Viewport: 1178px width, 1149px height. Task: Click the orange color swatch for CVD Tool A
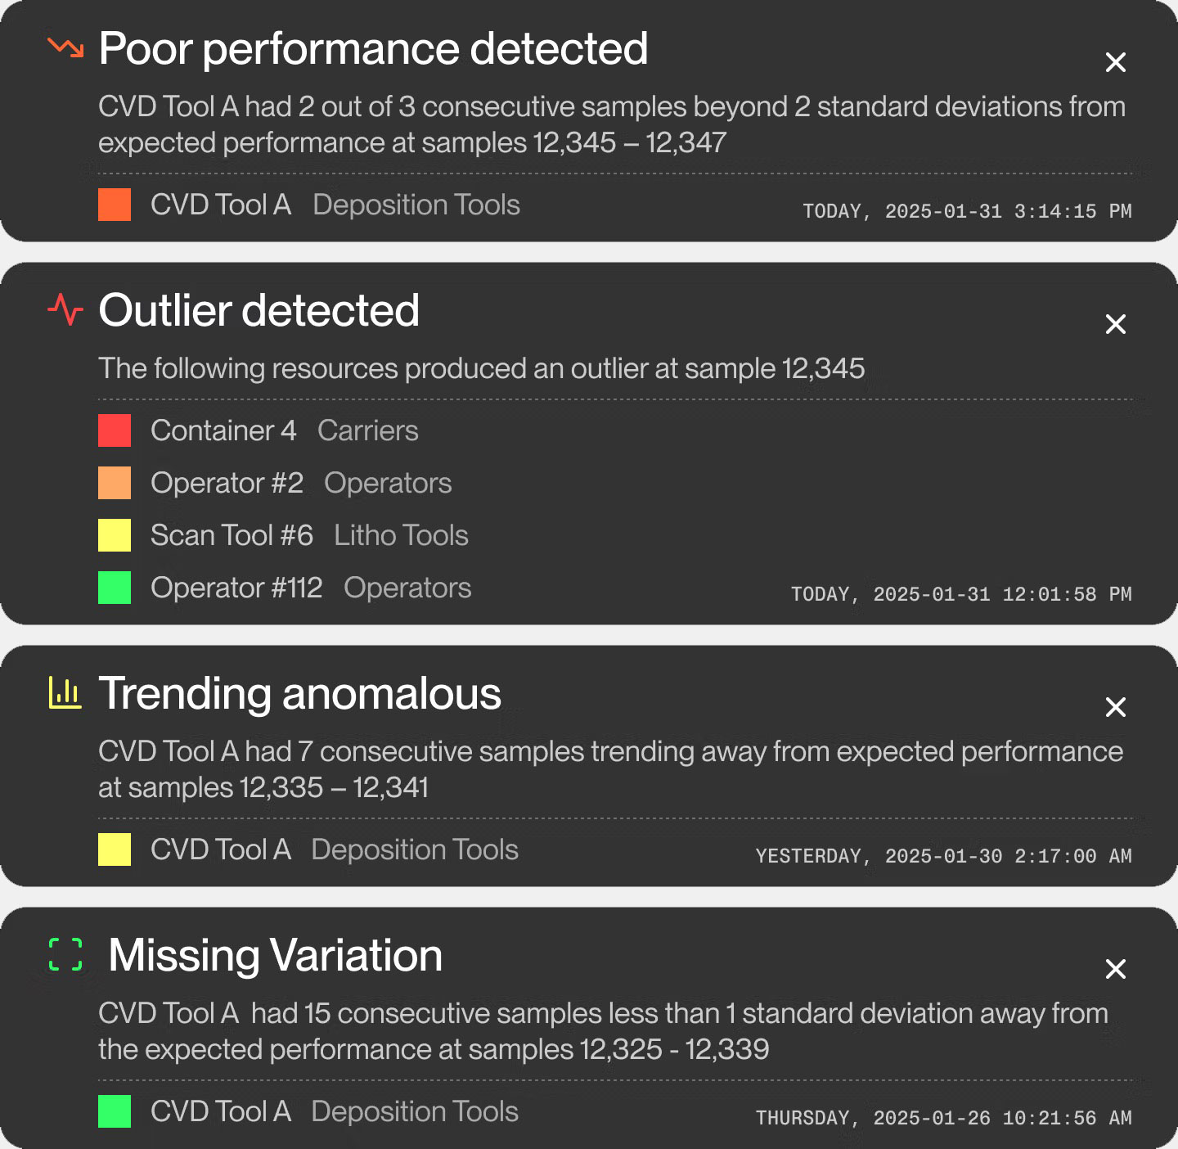coord(115,204)
